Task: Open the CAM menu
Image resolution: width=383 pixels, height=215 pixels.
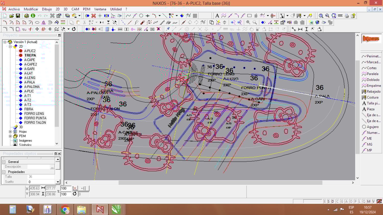Action: click(75, 9)
